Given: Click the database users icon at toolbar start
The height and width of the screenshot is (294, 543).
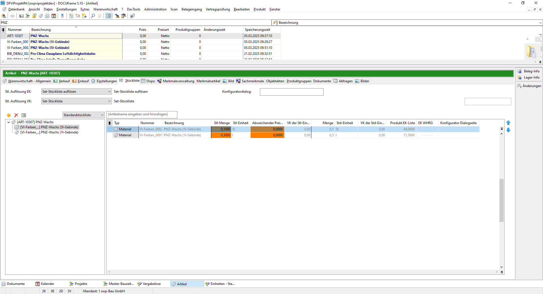Looking at the screenshot, I should coord(4,16).
